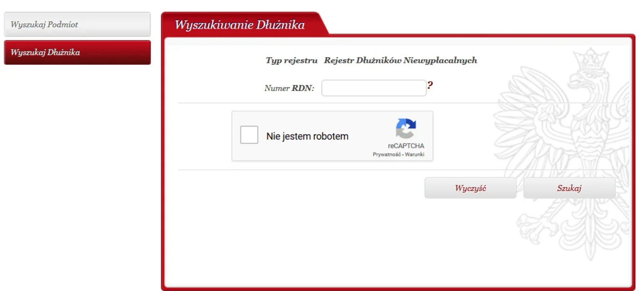Open the Prywatność link in reCAPTCHA
The height and width of the screenshot is (291, 639).
click(387, 154)
